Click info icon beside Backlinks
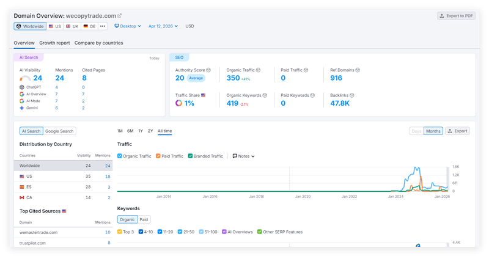Image resolution: width=489 pixels, height=256 pixels. (352, 95)
